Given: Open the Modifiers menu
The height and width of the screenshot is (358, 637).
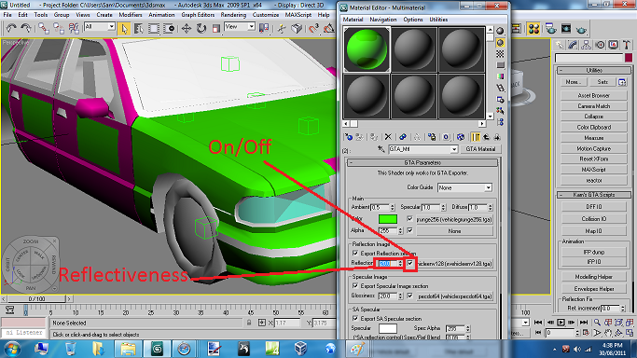Looking at the screenshot, I should point(131,15).
